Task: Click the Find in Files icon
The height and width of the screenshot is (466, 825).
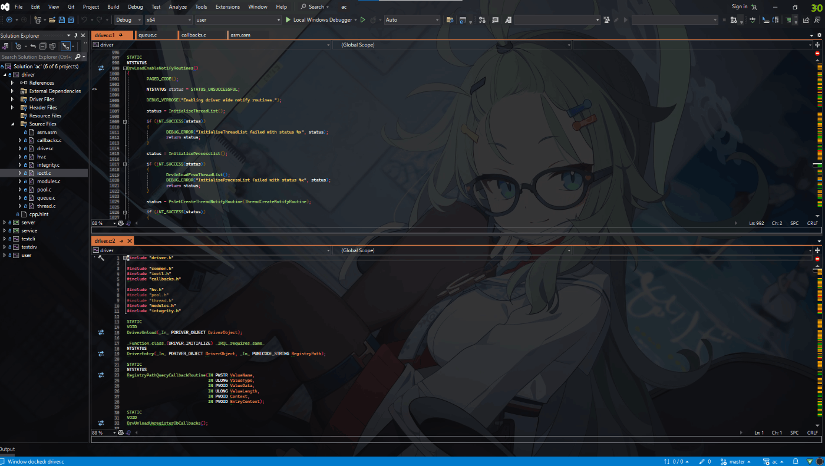Action: click(450, 19)
